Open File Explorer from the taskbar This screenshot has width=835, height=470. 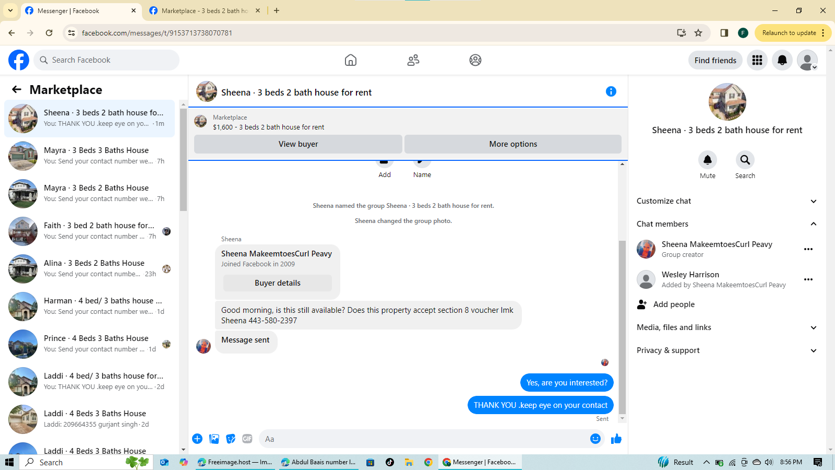(x=409, y=462)
